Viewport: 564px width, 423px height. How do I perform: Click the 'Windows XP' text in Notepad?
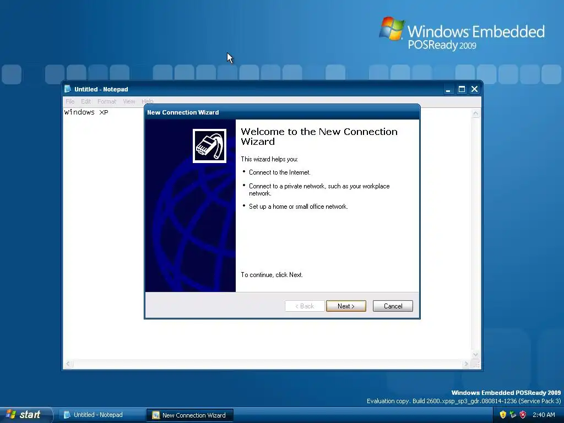point(86,112)
